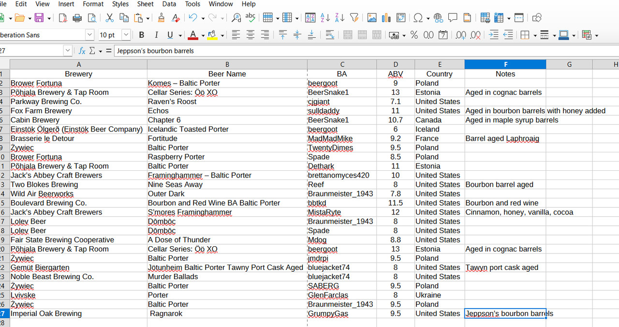Align text left
This screenshot has width=619, height=327.
click(236, 35)
